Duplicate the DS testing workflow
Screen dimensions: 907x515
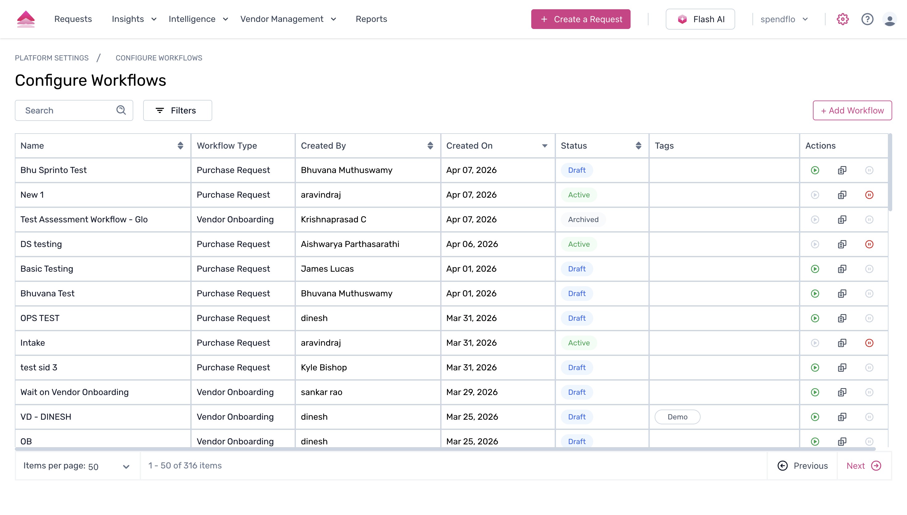(842, 244)
